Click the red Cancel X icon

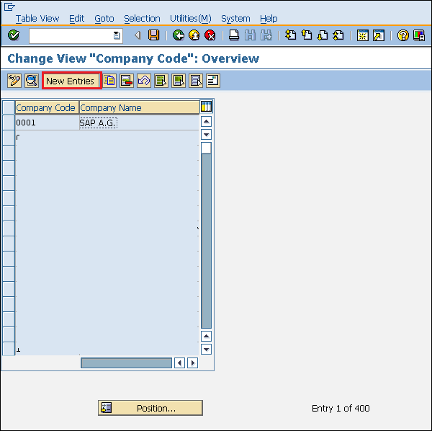210,35
